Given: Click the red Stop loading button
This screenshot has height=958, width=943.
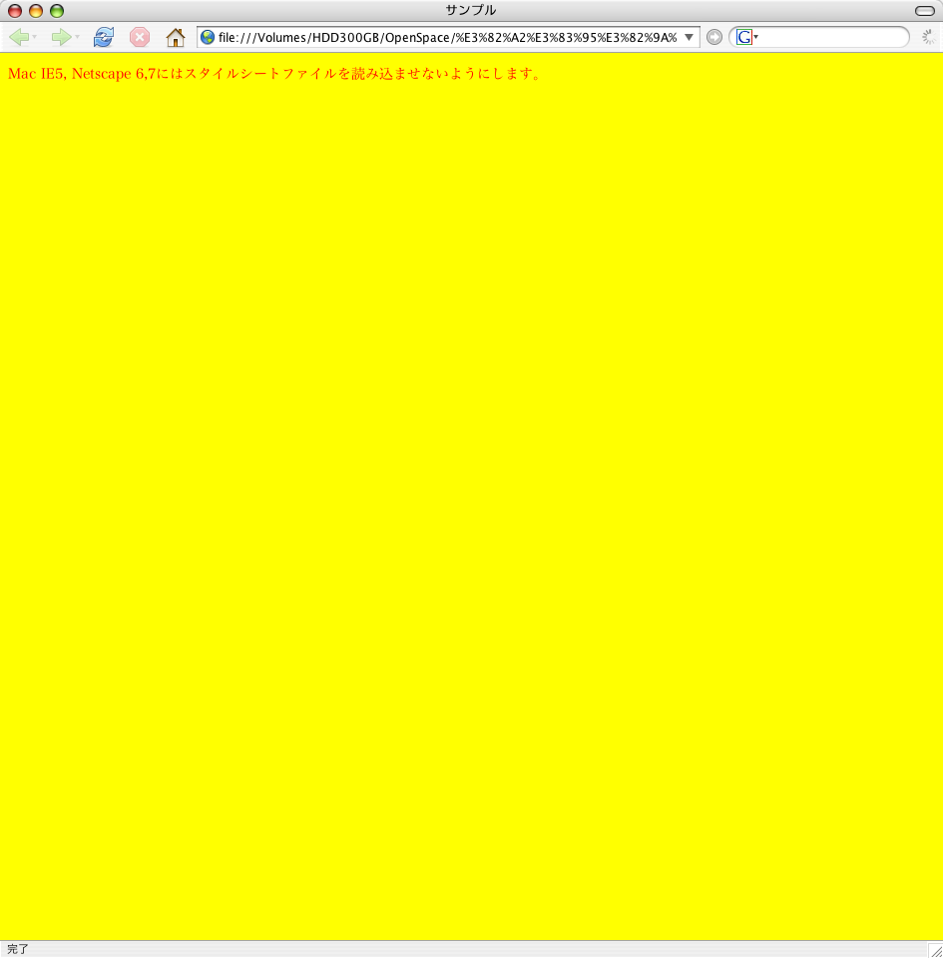Looking at the screenshot, I should click(x=140, y=38).
